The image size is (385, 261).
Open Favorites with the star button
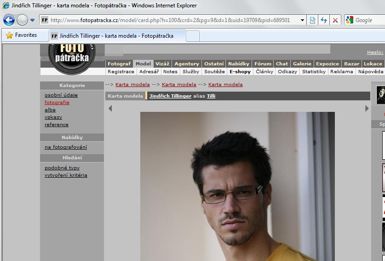pos(21,35)
